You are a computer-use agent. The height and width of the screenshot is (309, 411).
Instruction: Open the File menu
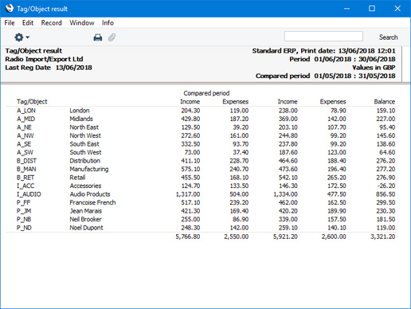click(x=10, y=23)
